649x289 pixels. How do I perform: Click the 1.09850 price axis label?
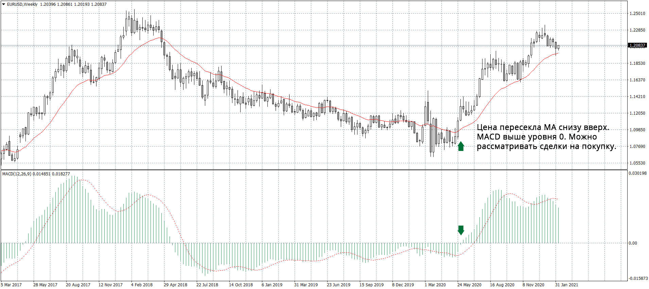(x=637, y=130)
